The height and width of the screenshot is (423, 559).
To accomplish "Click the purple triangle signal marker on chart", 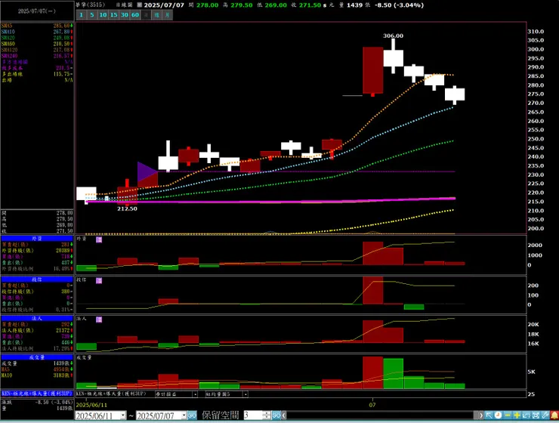I will [x=147, y=171].
